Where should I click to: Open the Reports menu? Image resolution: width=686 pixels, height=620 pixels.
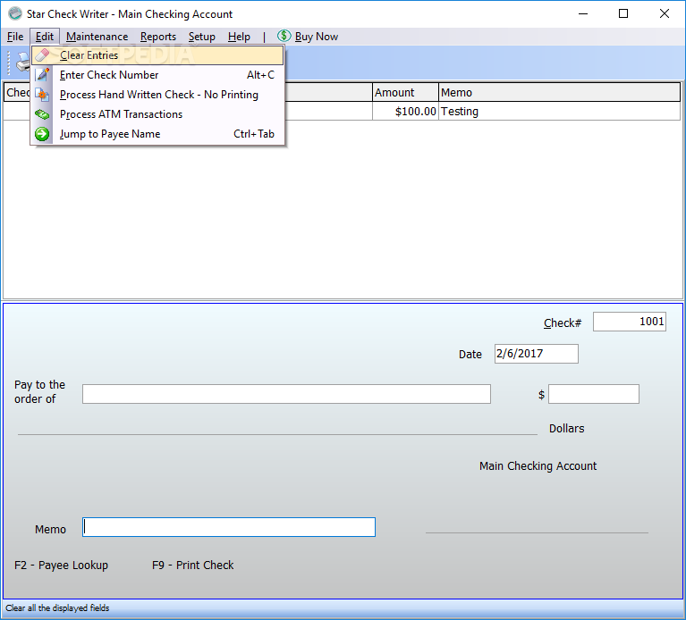click(158, 37)
